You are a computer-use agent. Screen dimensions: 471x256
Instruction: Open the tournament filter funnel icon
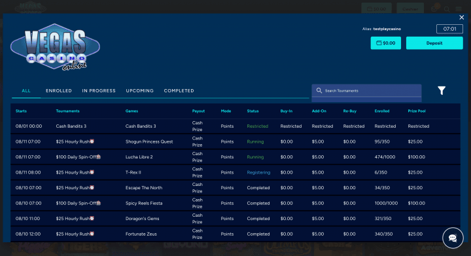(x=442, y=90)
